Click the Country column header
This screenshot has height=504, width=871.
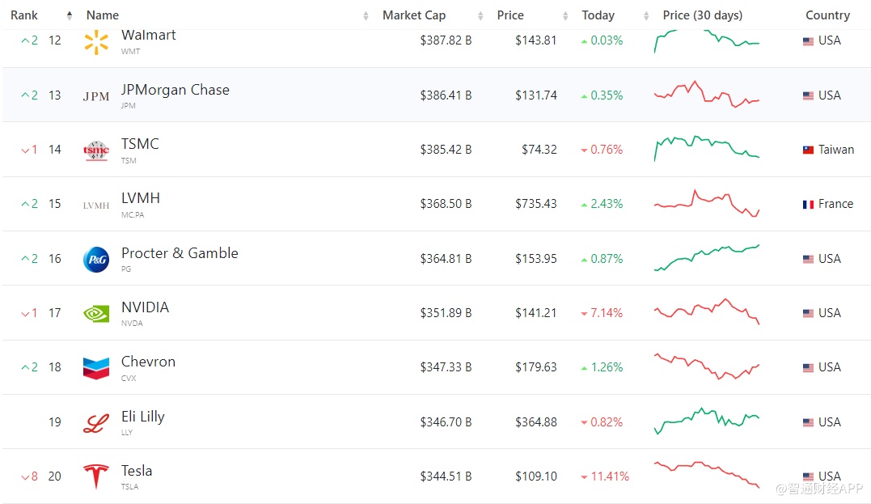point(827,15)
